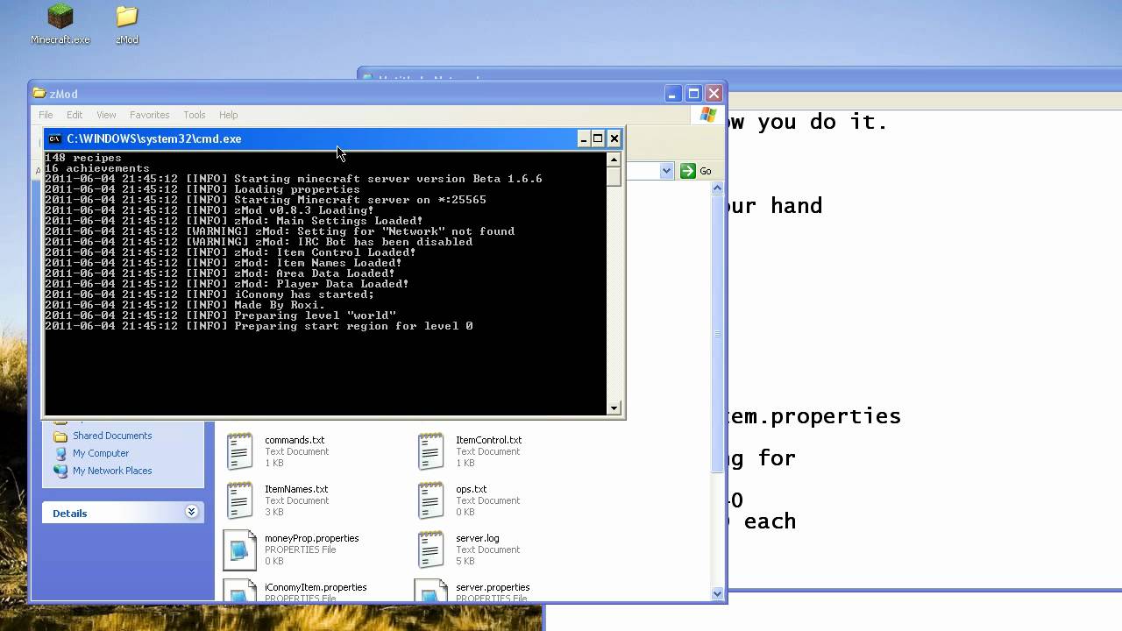The image size is (1122, 631).
Task: Click the Go button beside address bar
Action: 697,171
